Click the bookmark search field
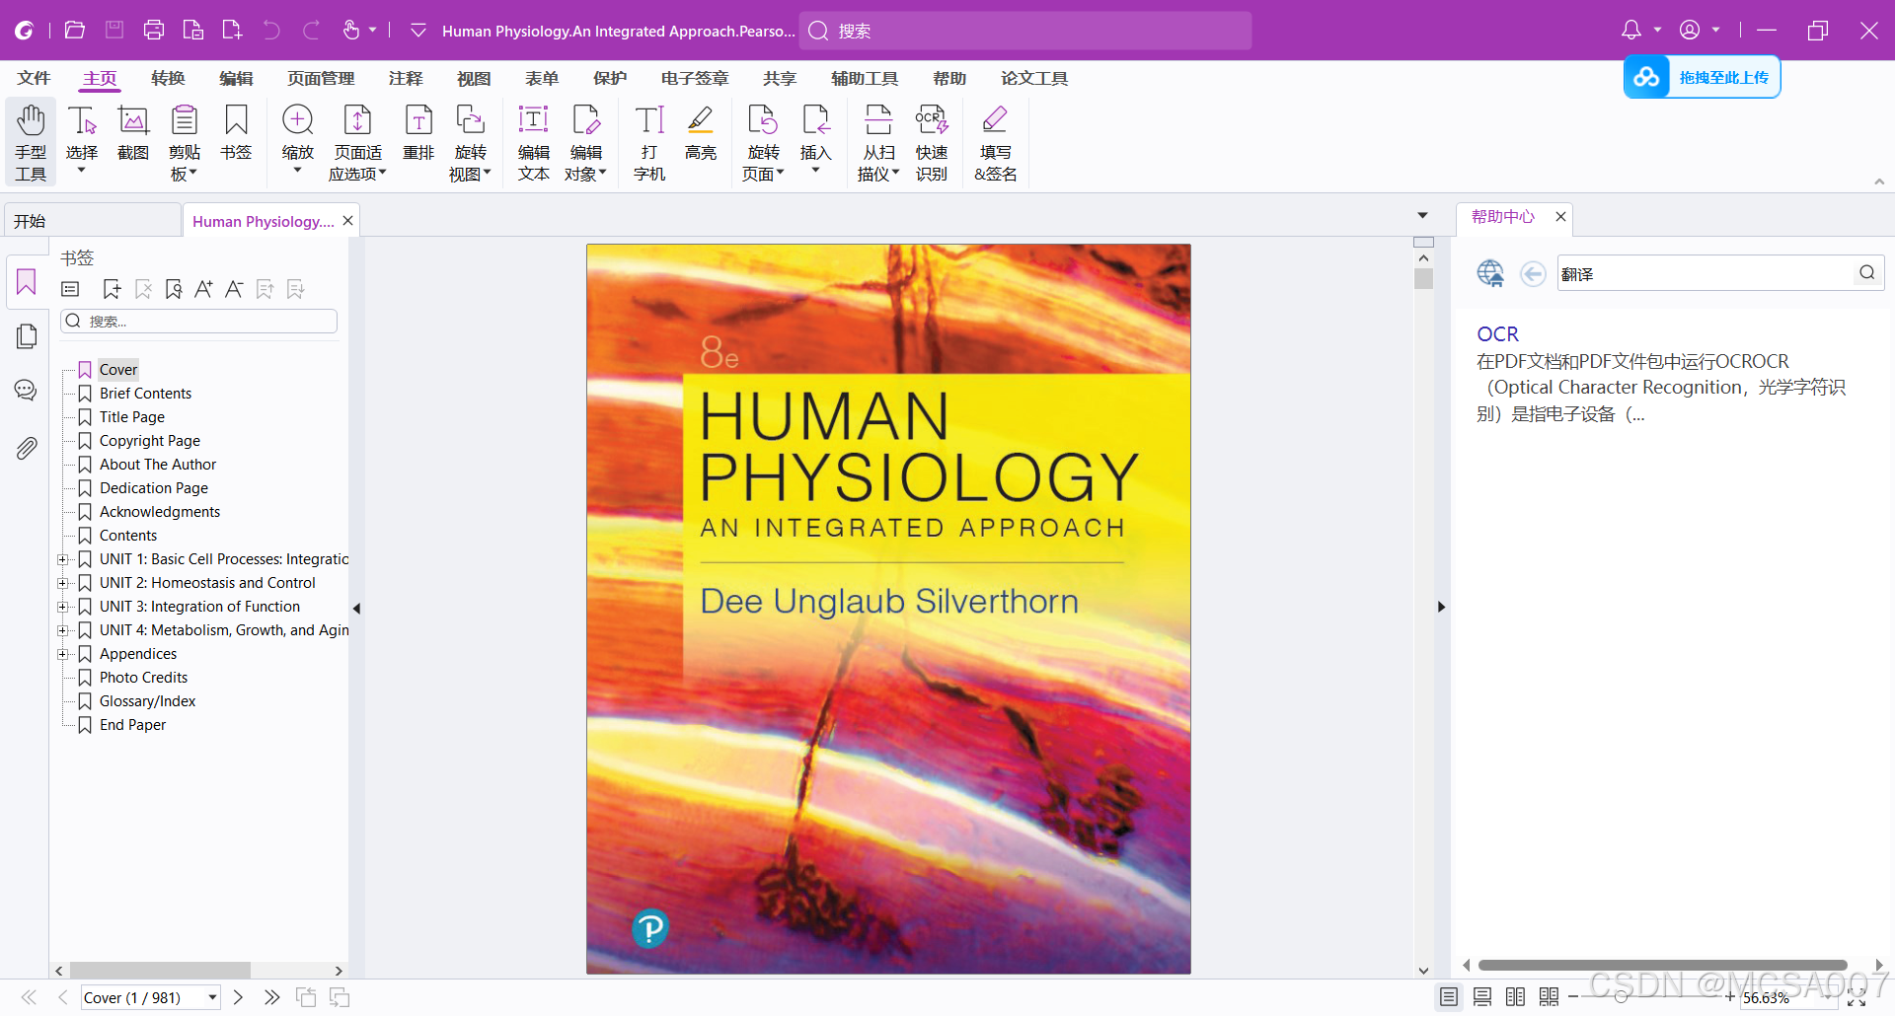The image size is (1895, 1016). [199, 322]
